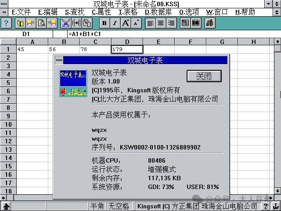The height and width of the screenshot is (211, 281).
Task: Click the paste clipboard icon
Action: [87, 23]
